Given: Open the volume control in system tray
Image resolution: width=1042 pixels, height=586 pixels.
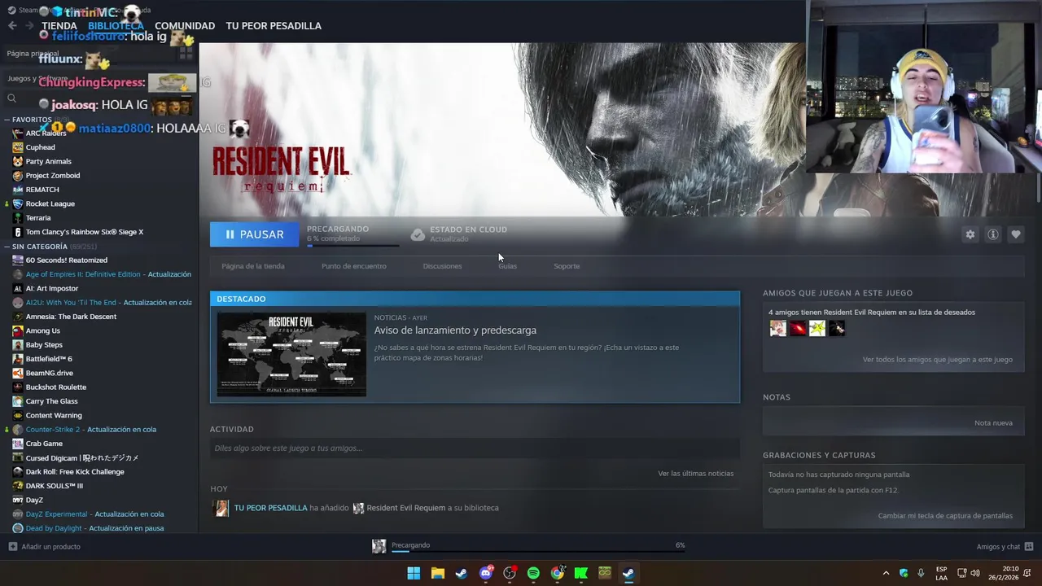Looking at the screenshot, I should tap(975, 573).
